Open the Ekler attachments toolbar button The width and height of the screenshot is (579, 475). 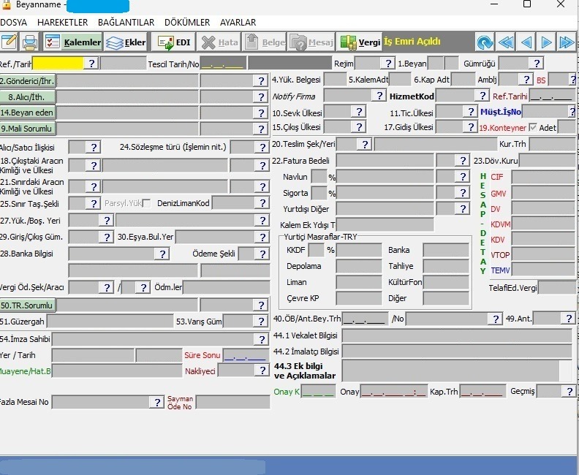126,42
